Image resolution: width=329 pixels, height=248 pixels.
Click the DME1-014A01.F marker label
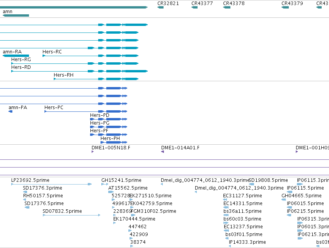[x=180, y=148]
